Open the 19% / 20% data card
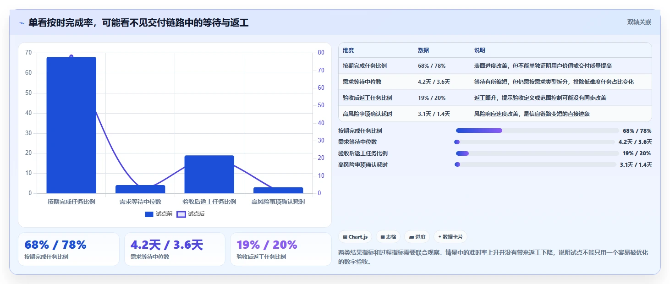 click(280, 249)
